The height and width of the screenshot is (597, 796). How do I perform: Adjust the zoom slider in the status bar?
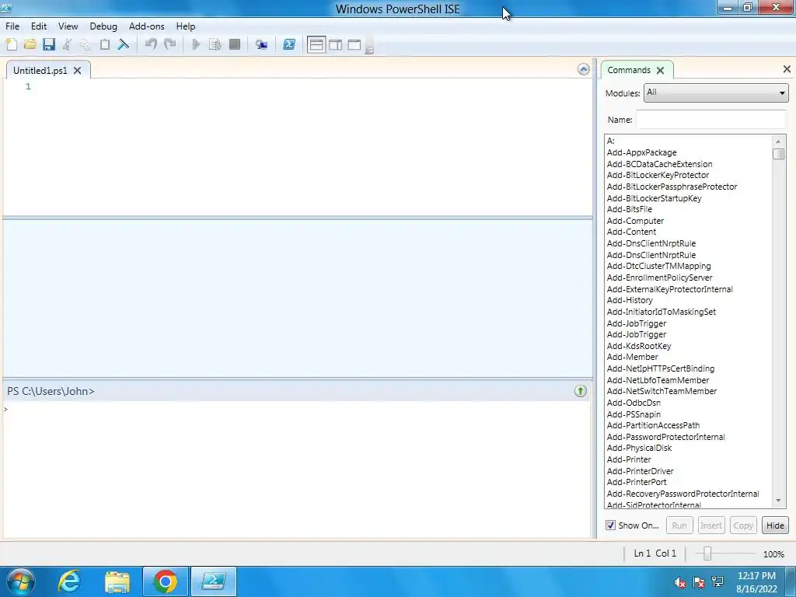(x=707, y=553)
